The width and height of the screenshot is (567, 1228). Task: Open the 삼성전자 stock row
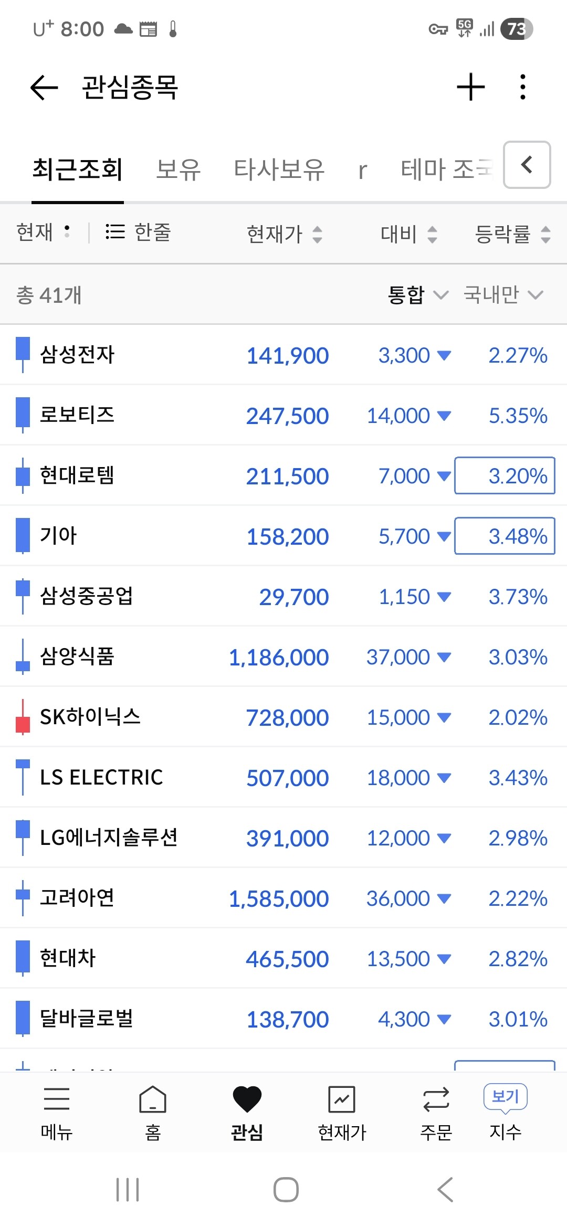coord(283,355)
